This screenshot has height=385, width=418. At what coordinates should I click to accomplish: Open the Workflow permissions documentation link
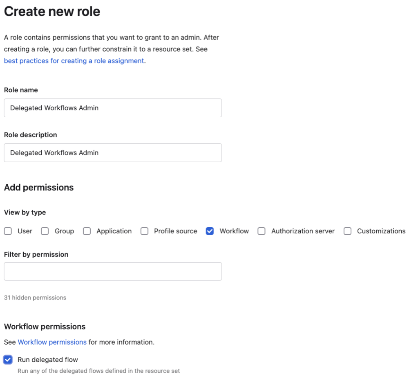52,342
